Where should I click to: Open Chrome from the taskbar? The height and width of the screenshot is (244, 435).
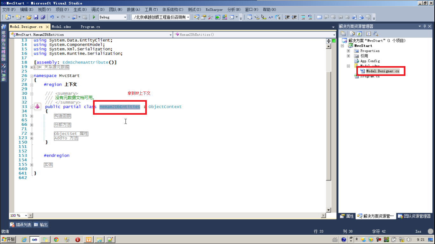pos(56,240)
